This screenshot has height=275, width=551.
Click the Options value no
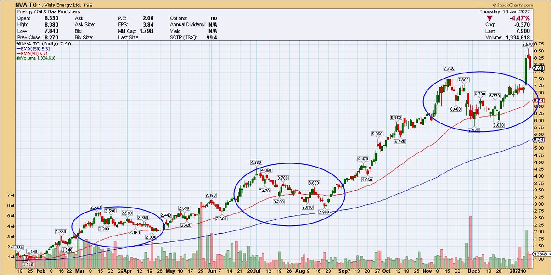coord(214,17)
